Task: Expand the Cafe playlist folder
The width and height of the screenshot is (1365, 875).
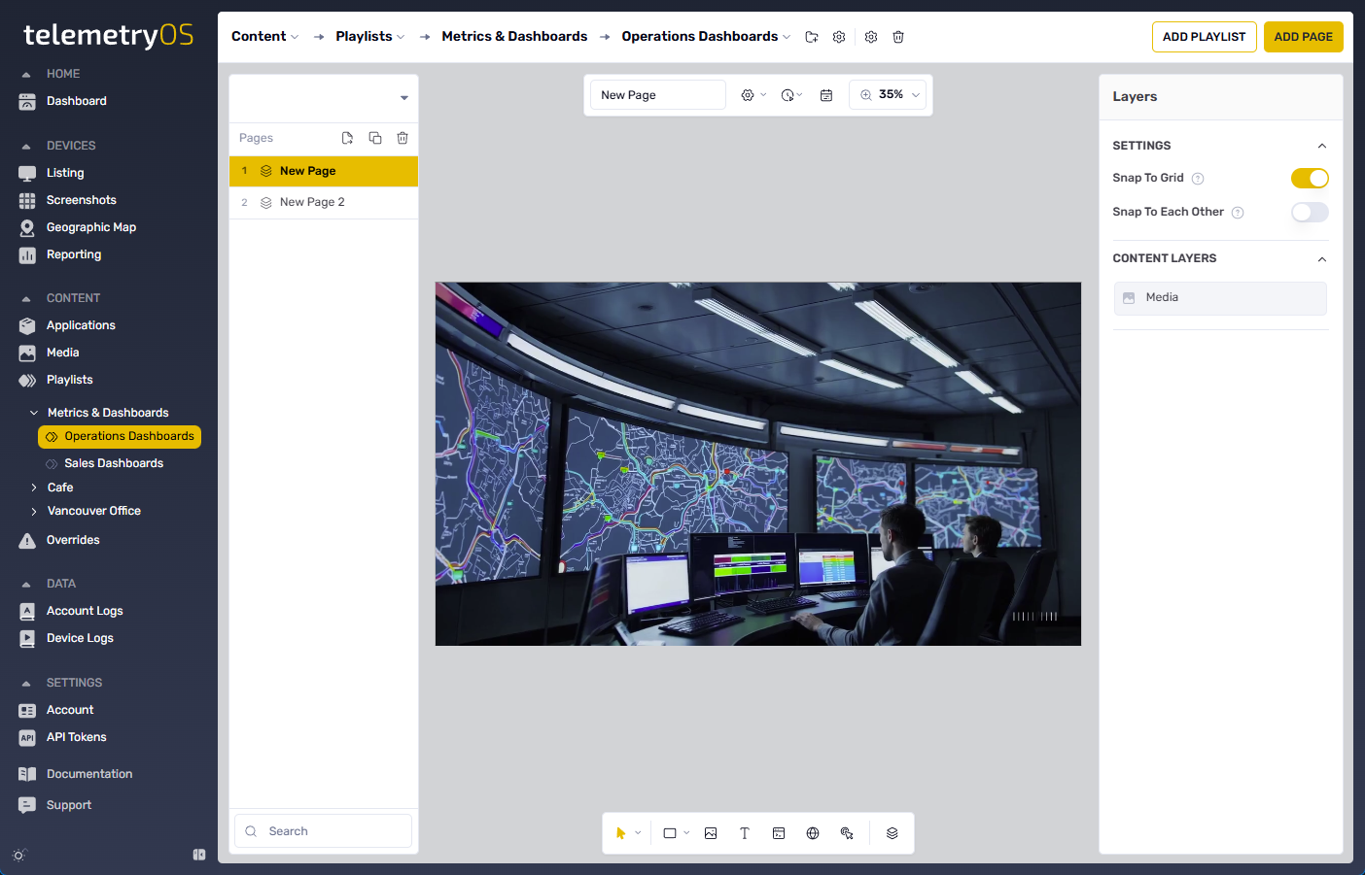Action: [x=35, y=488]
